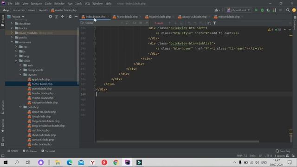297x167 pixels.
Task: Click the filter funnel icon in find bar
Action: pos(214,23)
